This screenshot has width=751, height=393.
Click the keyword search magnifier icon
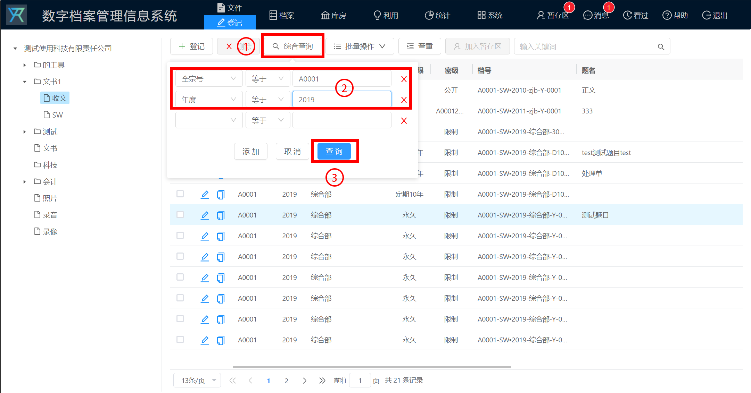point(661,46)
